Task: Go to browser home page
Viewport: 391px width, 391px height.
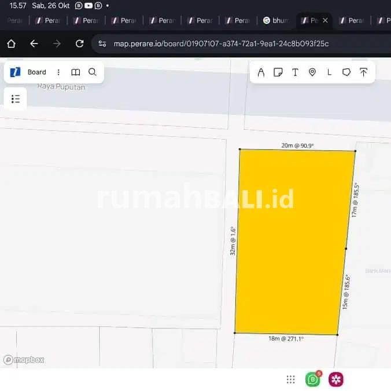Action: coord(11,43)
